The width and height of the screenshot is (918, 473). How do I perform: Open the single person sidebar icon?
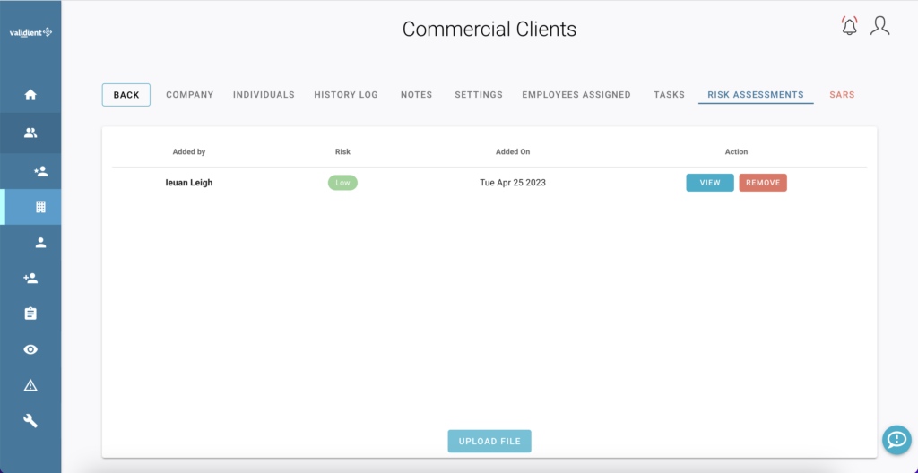click(40, 243)
